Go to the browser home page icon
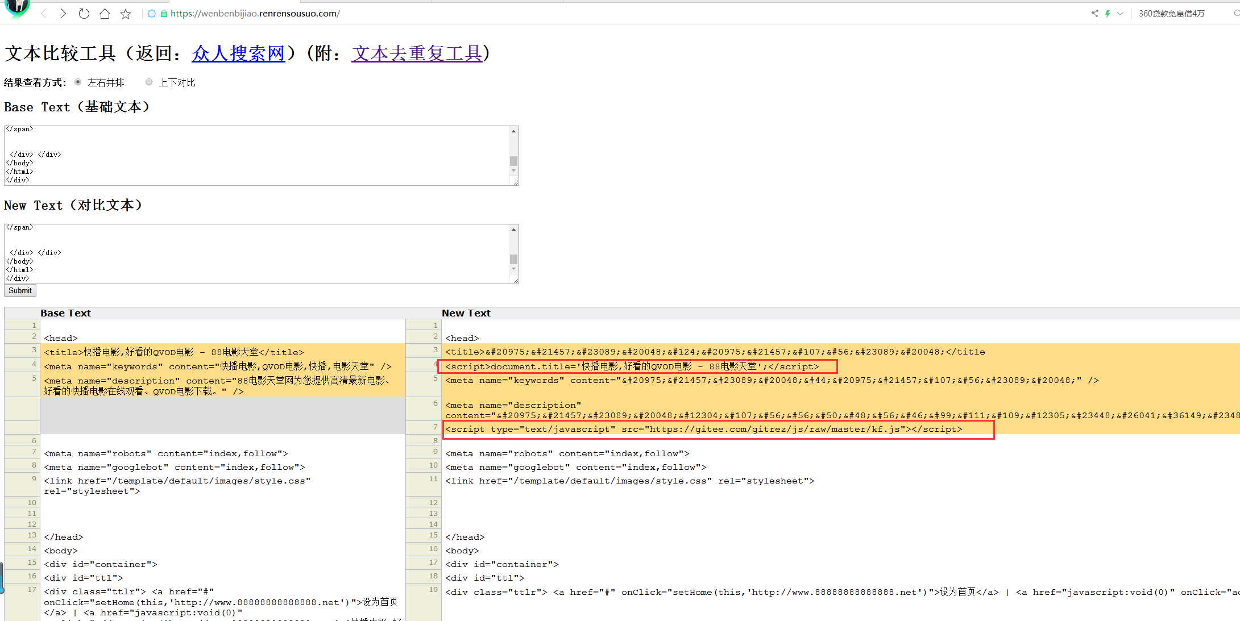Screen dimensions: 1240x621 [105, 14]
